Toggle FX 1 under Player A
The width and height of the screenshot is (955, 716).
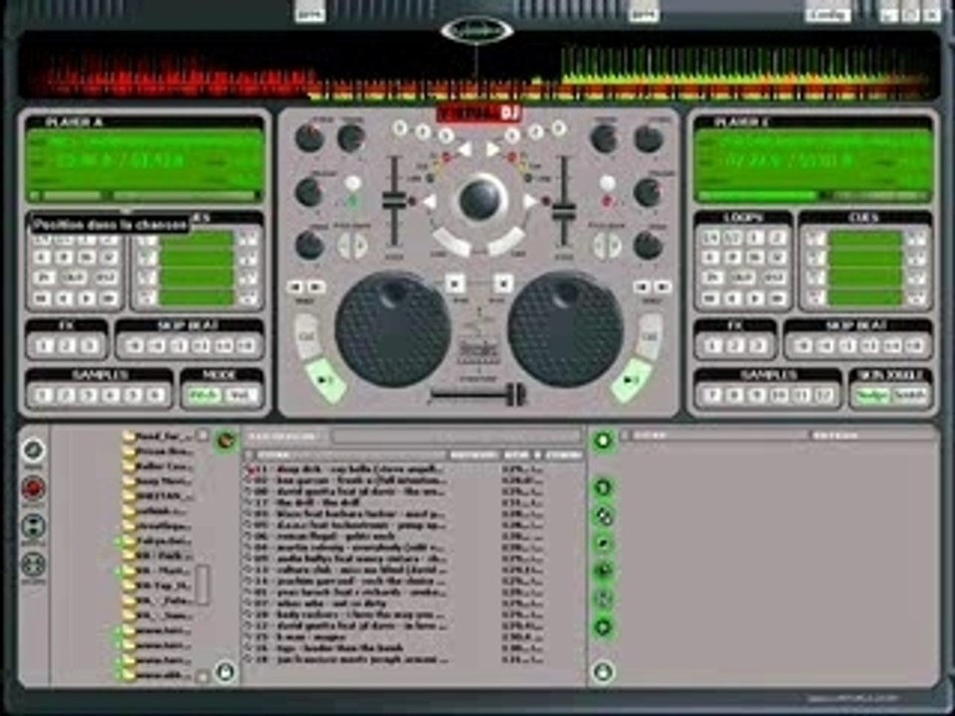pos(44,346)
